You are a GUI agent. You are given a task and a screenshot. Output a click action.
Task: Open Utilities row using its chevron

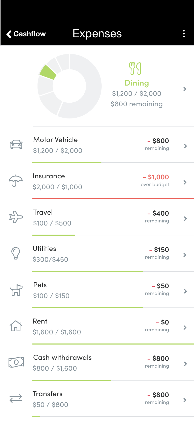point(185,255)
